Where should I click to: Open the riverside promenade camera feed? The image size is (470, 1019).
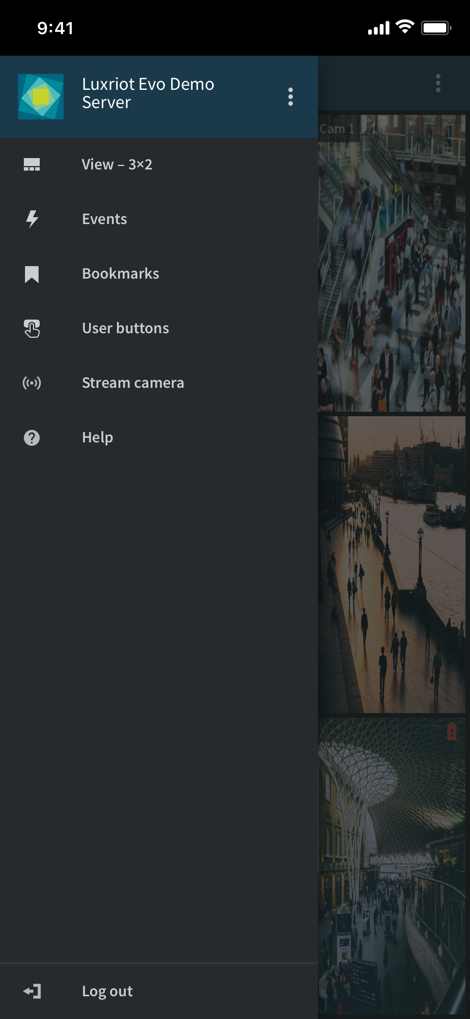392,565
